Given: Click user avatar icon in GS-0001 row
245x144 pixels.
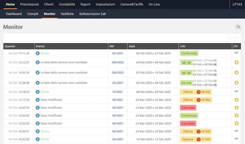Looking at the screenshot, I should [236, 83].
